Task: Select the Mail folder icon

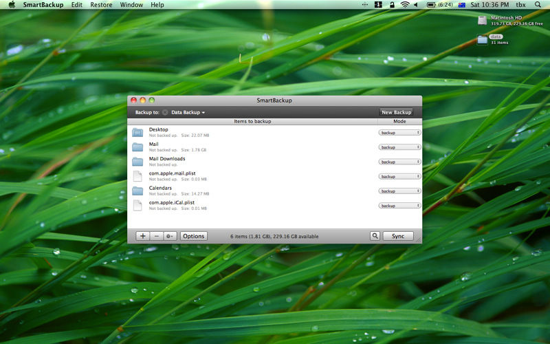Action: [x=137, y=147]
